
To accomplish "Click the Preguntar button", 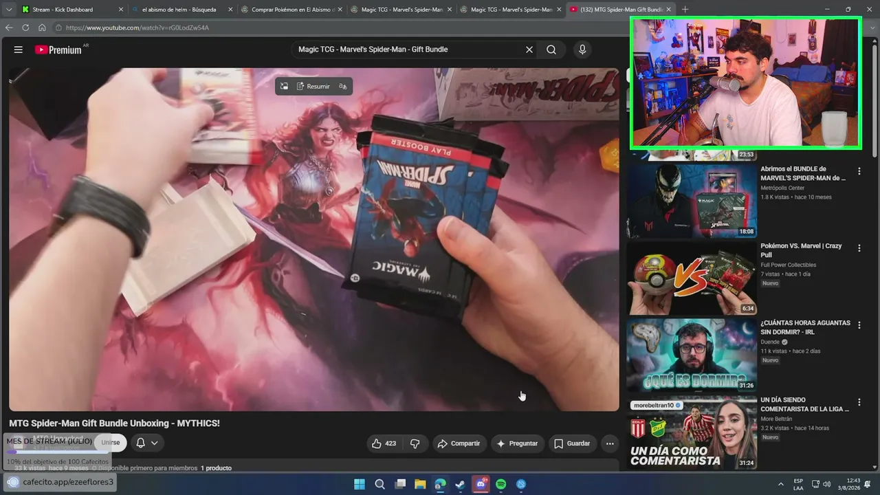I will [518, 443].
